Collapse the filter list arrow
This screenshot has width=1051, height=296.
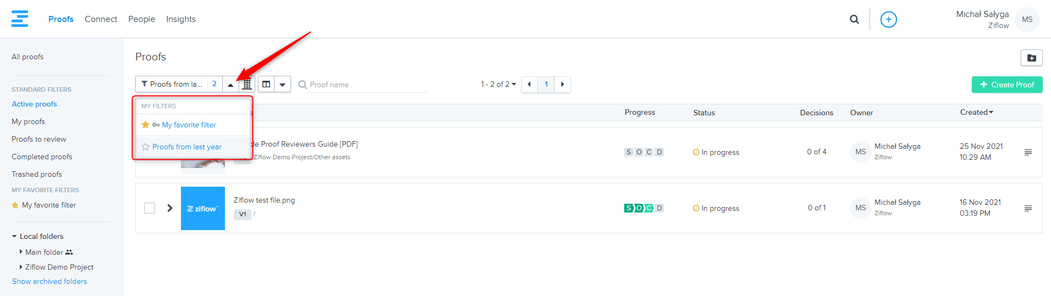[230, 84]
